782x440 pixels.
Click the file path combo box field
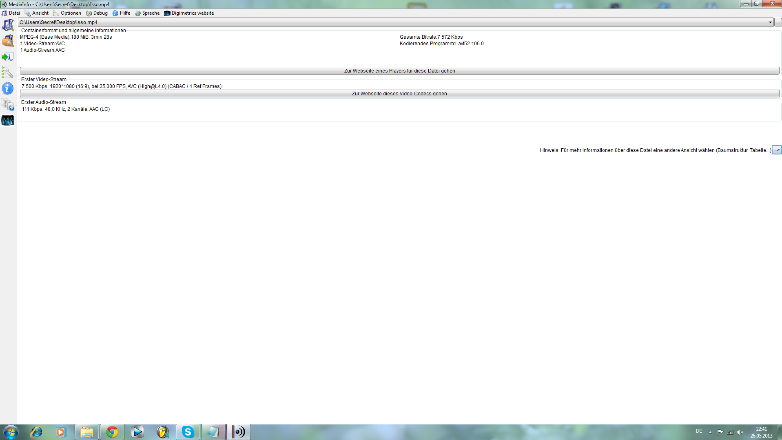point(392,22)
